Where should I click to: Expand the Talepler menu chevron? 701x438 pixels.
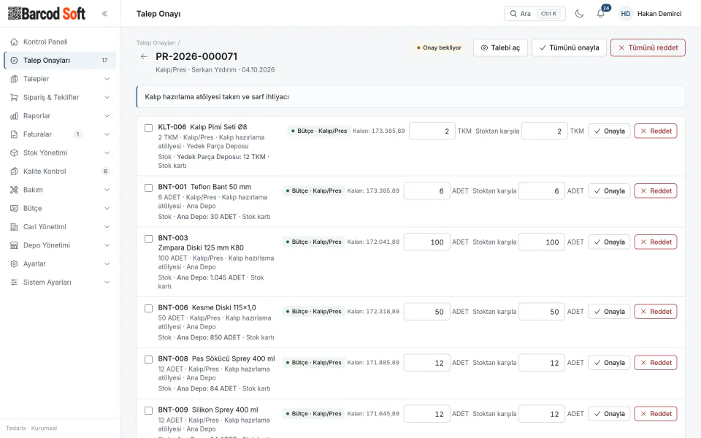107,79
